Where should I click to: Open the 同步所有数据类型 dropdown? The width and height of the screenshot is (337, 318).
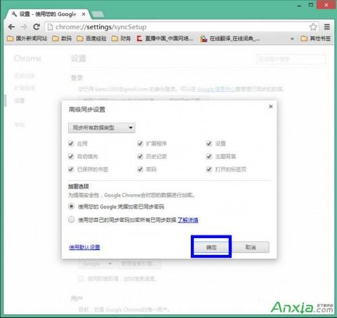tap(102, 128)
